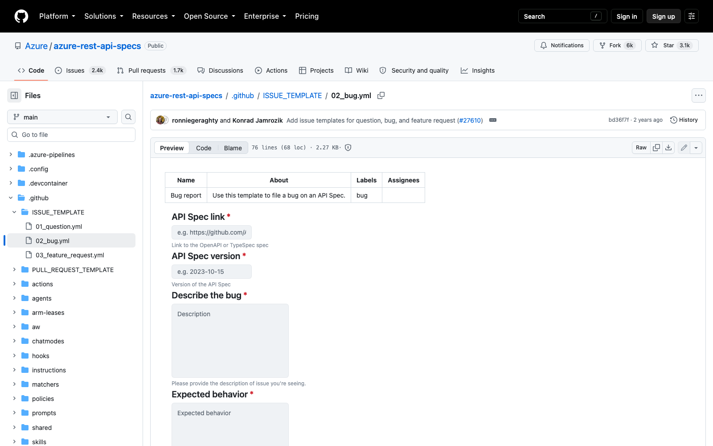Viewport: 713px width, 446px height.
Task: Open pull request #27610 link
Action: pyautogui.click(x=470, y=120)
